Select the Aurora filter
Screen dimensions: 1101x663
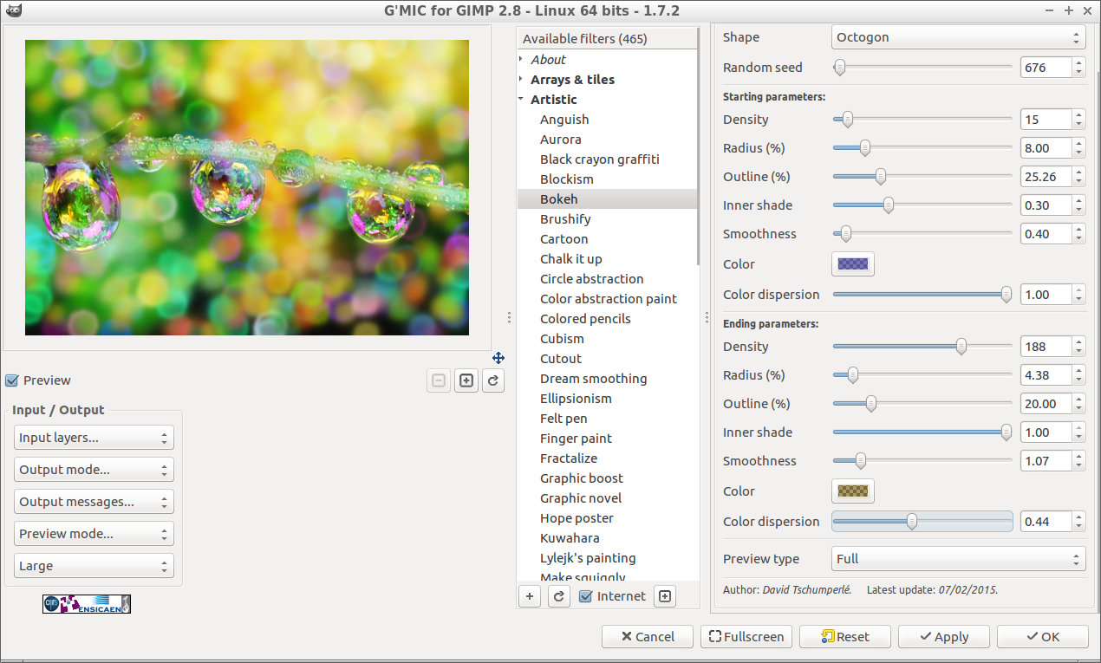pyautogui.click(x=561, y=140)
